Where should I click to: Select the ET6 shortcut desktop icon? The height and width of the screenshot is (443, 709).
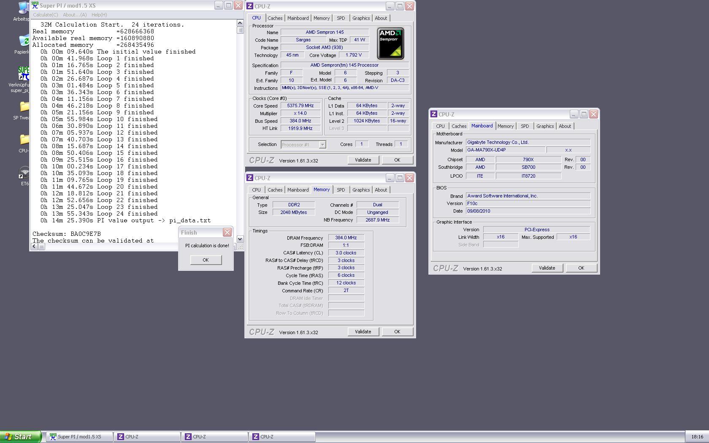pos(24,176)
